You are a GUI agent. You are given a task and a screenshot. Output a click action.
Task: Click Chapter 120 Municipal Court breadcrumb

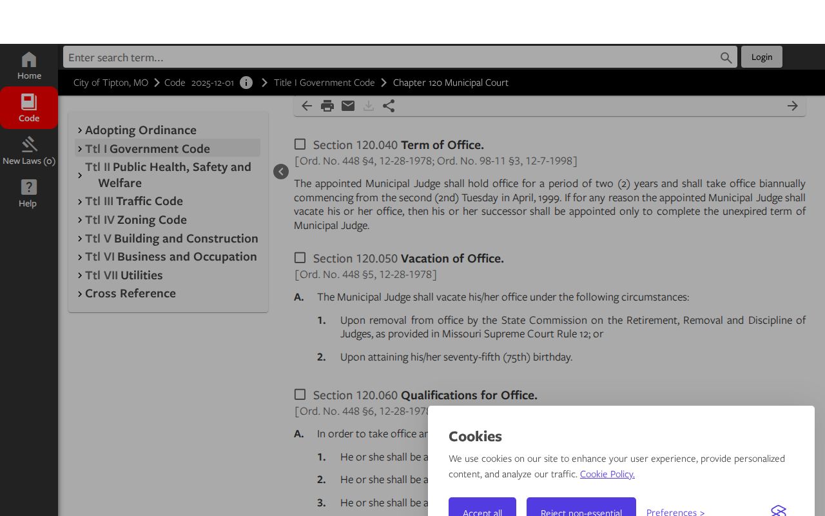coord(451,83)
